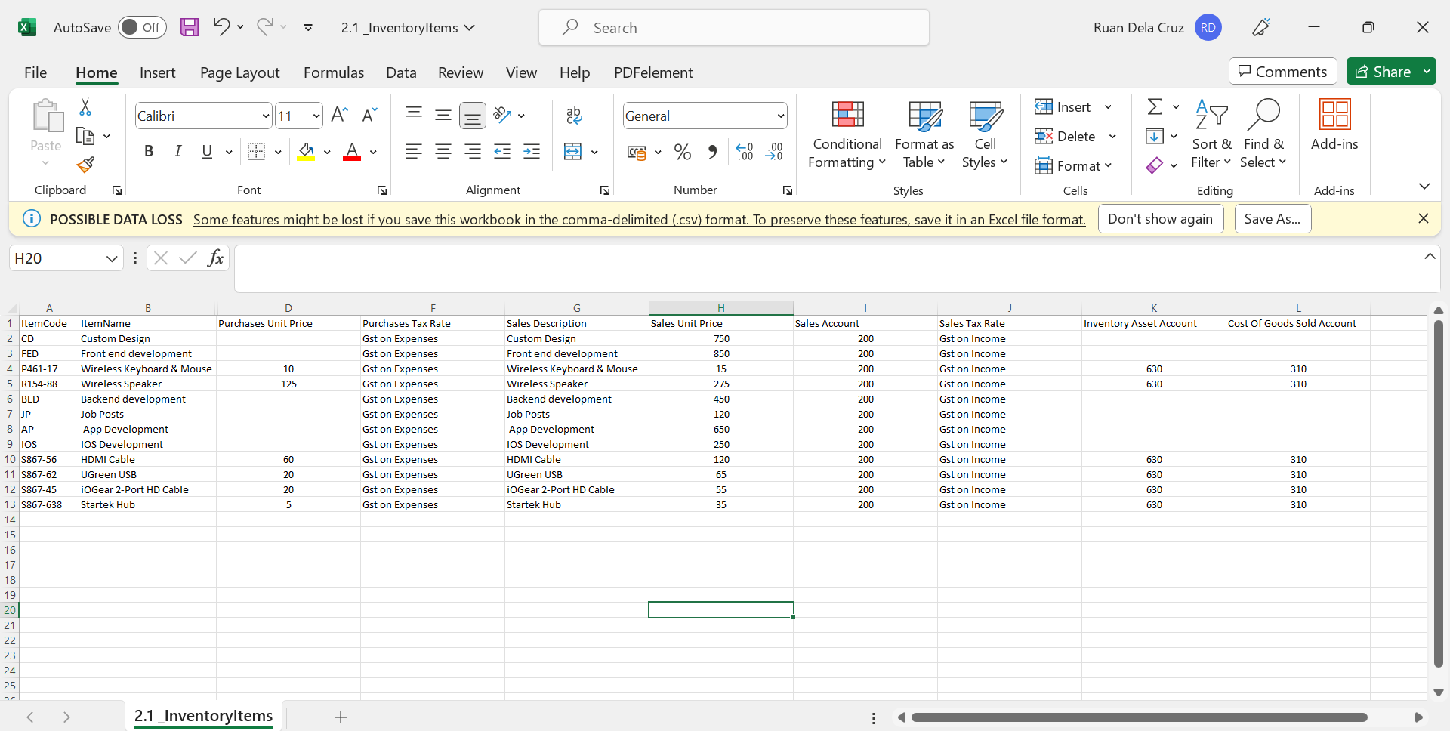Toggle Underline formatting
This screenshot has width=1450, height=731.
[207, 151]
